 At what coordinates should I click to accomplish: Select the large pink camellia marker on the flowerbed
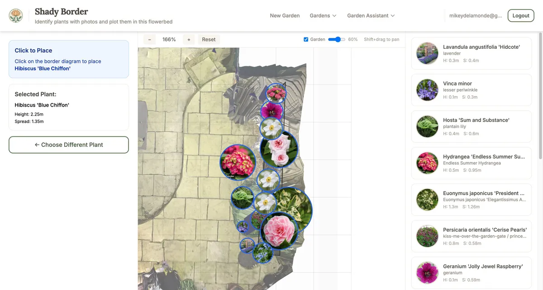click(x=279, y=230)
